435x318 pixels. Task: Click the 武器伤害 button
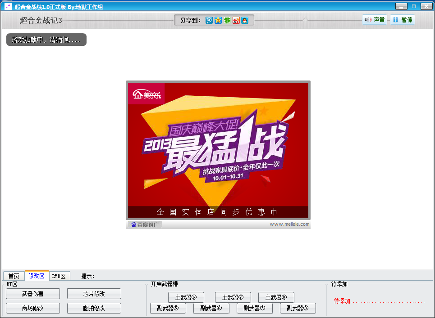(33, 294)
